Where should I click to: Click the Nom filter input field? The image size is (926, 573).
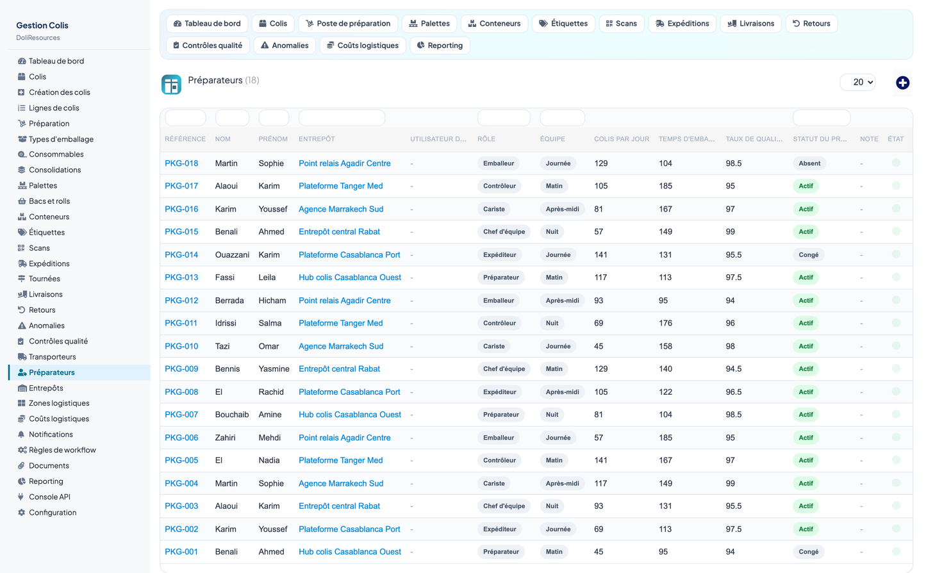click(232, 118)
